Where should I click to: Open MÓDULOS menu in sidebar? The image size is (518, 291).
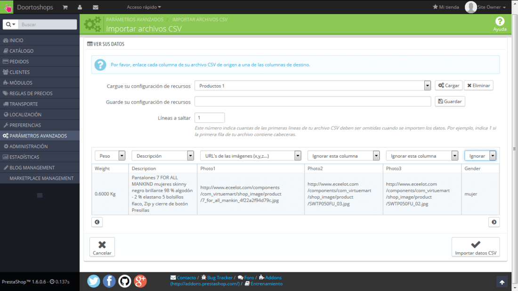(x=40, y=82)
